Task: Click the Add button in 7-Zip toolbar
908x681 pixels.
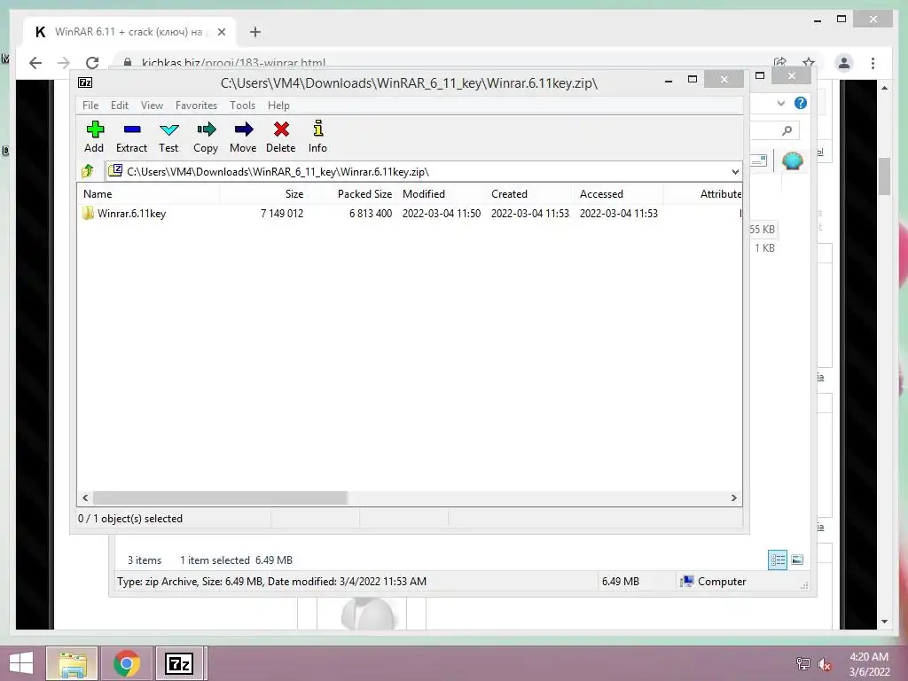Action: tap(94, 137)
